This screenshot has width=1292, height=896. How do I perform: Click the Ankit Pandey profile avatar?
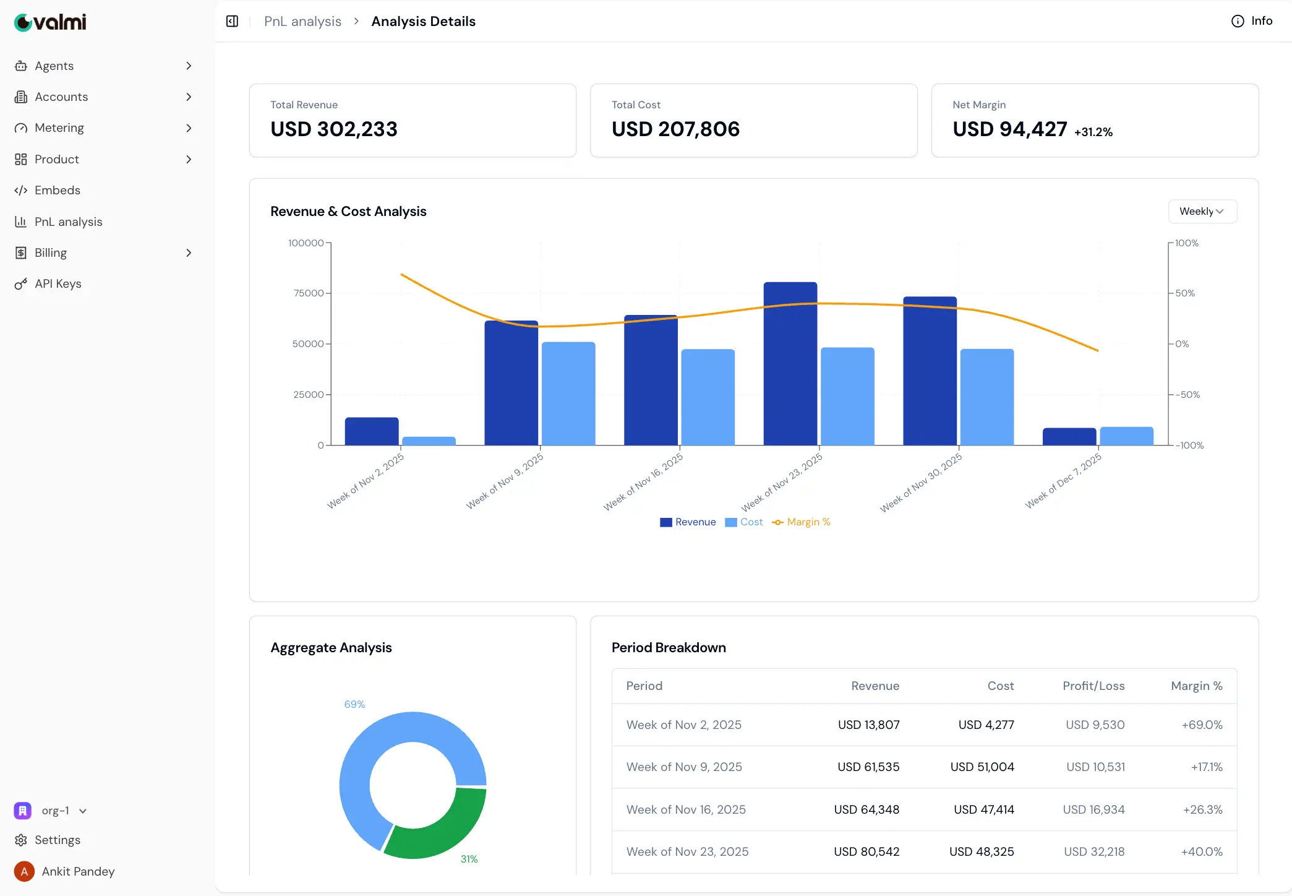click(x=23, y=871)
